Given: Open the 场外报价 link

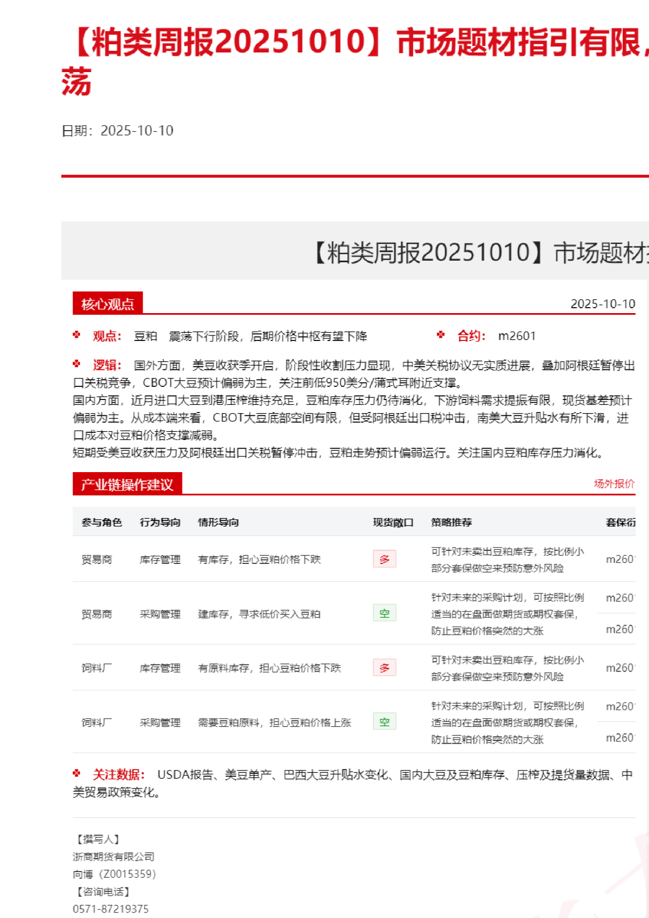Looking at the screenshot, I should tap(614, 484).
